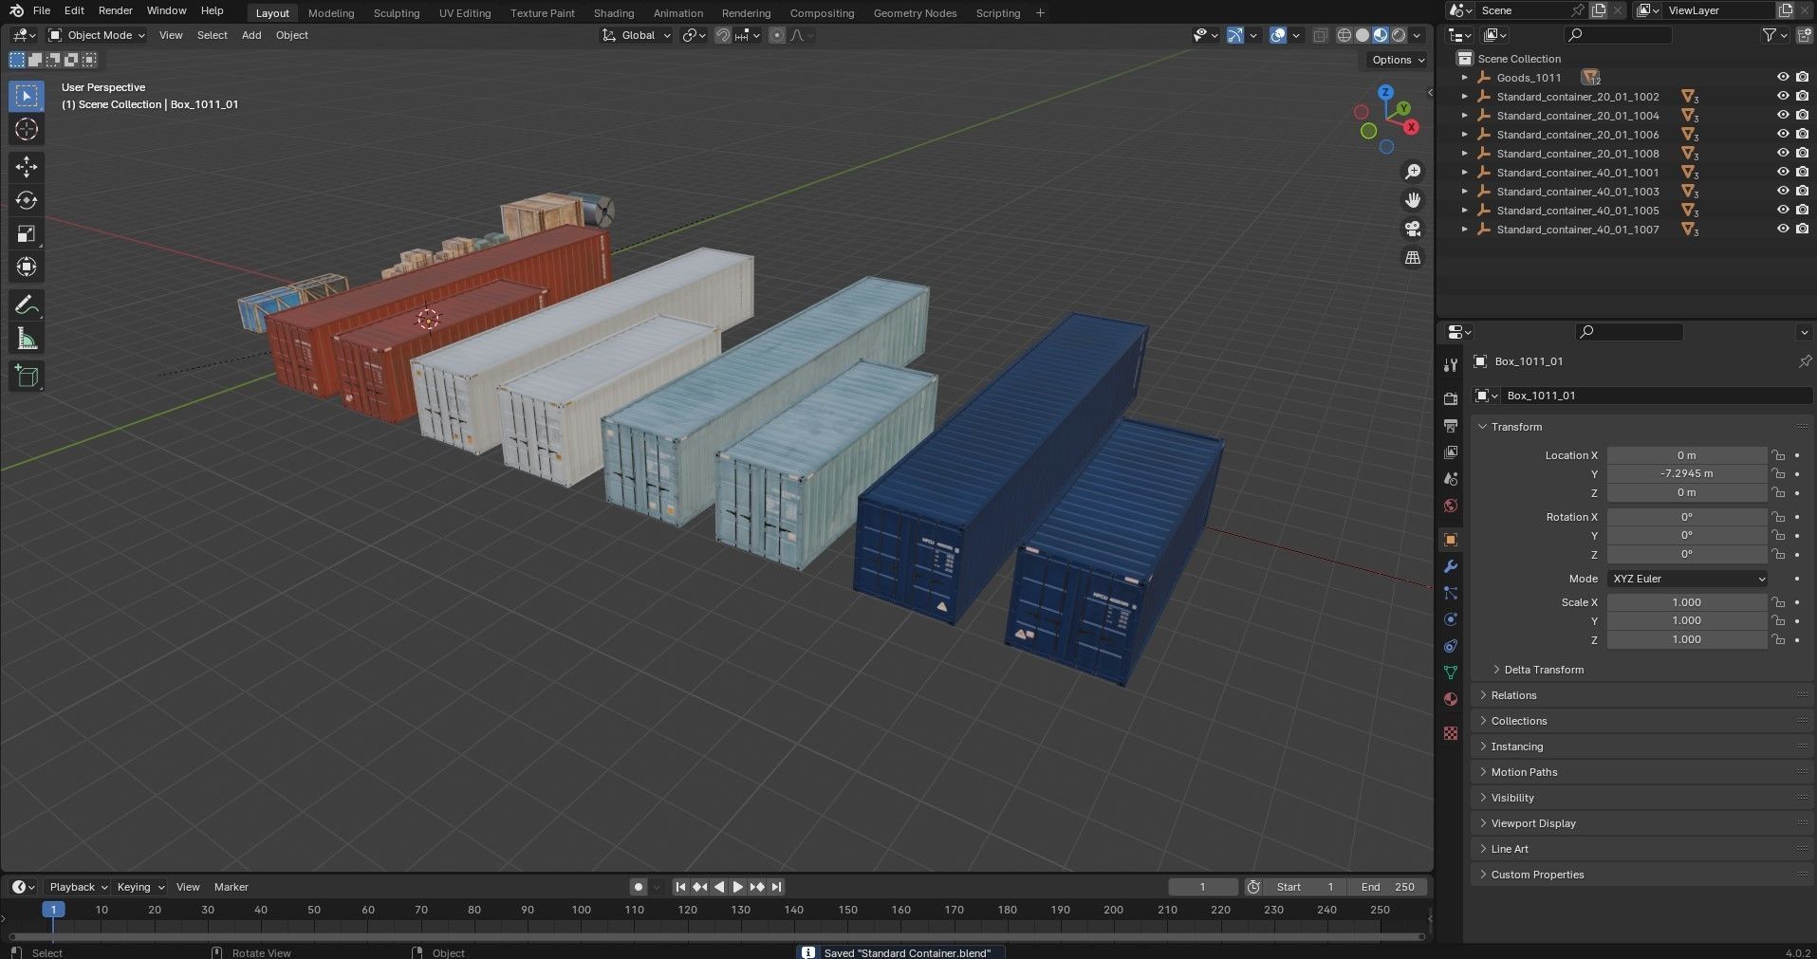Toggle camera view icon

tap(1413, 229)
